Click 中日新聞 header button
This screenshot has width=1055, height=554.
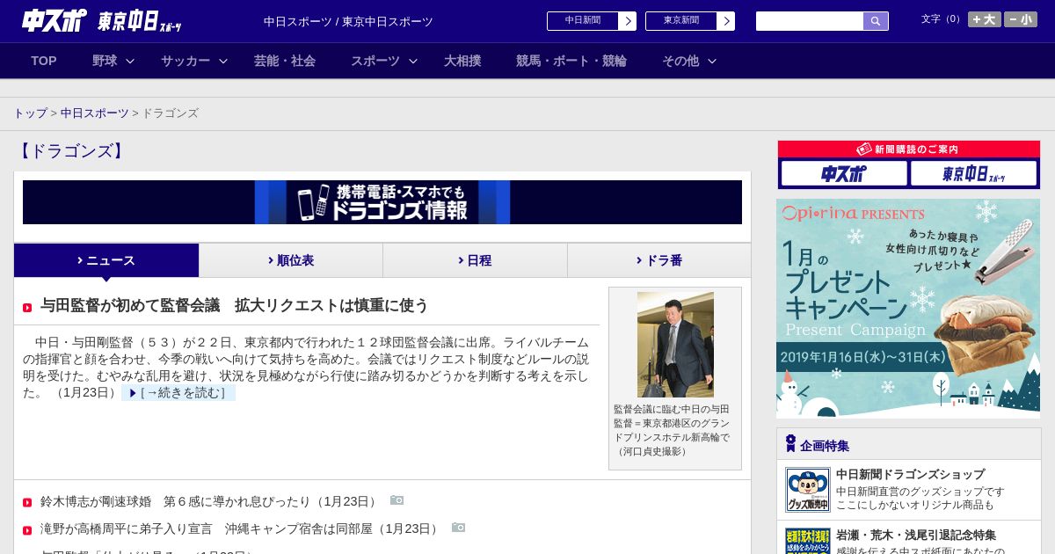(583, 21)
